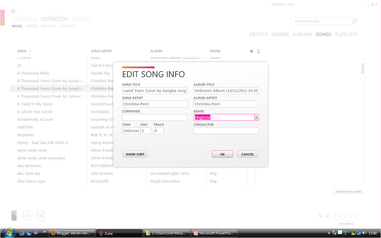Image resolution: width=381 pixels, height=238 pixels.
Task: Click the green wireless antenna tray icon
Action: click(346, 233)
